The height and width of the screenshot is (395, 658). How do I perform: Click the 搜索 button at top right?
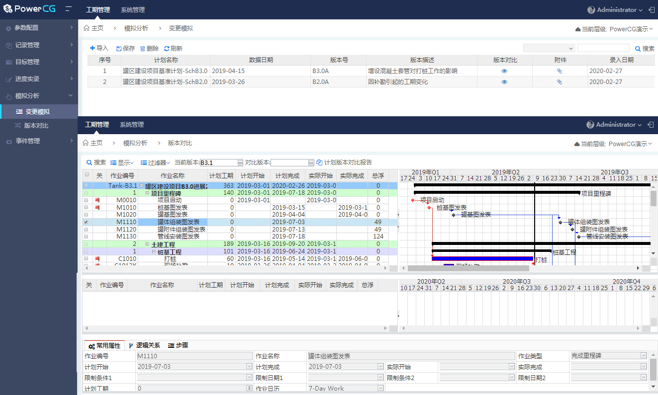click(x=645, y=49)
